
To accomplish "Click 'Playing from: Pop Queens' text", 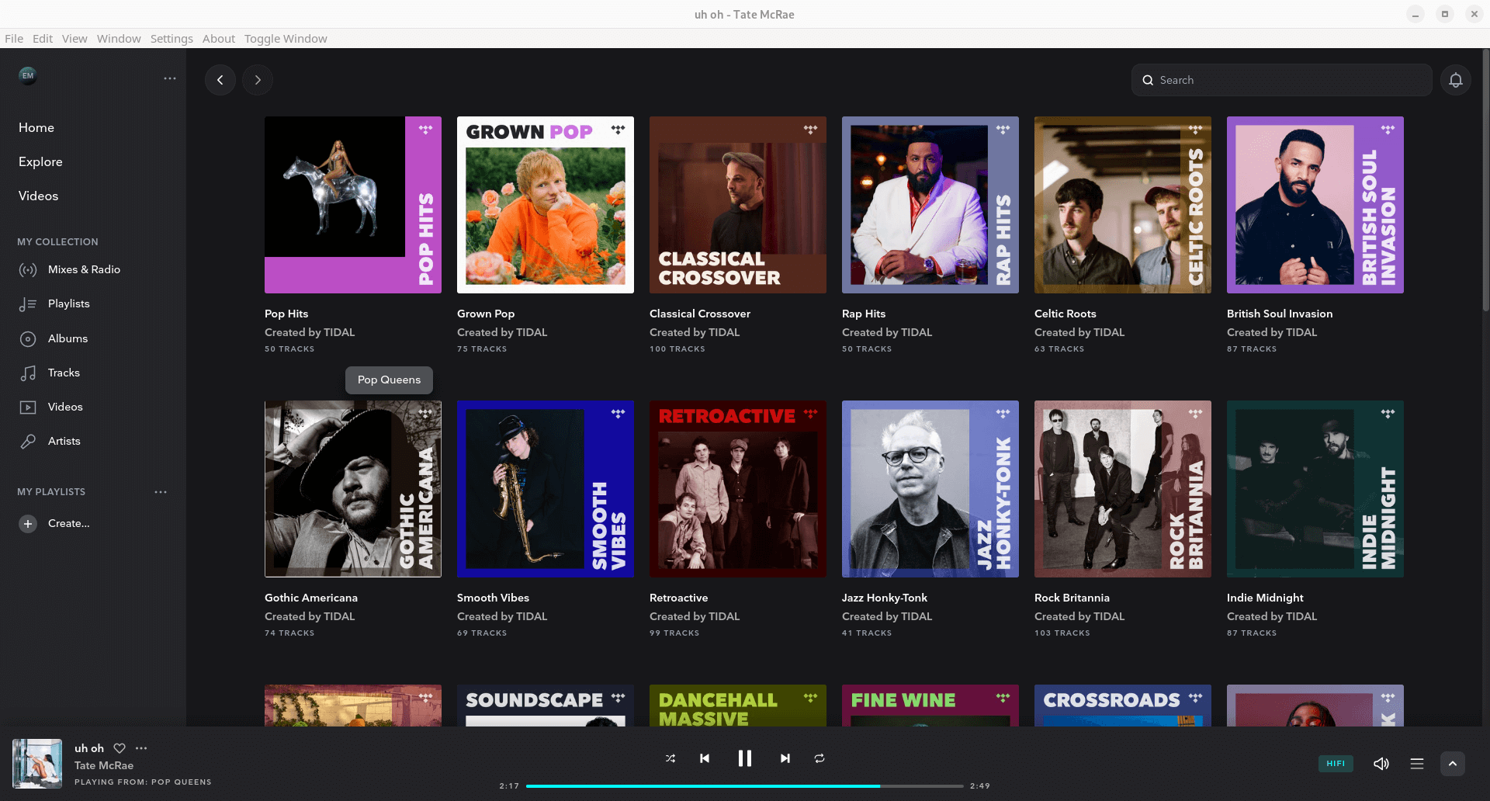I will pos(143,782).
